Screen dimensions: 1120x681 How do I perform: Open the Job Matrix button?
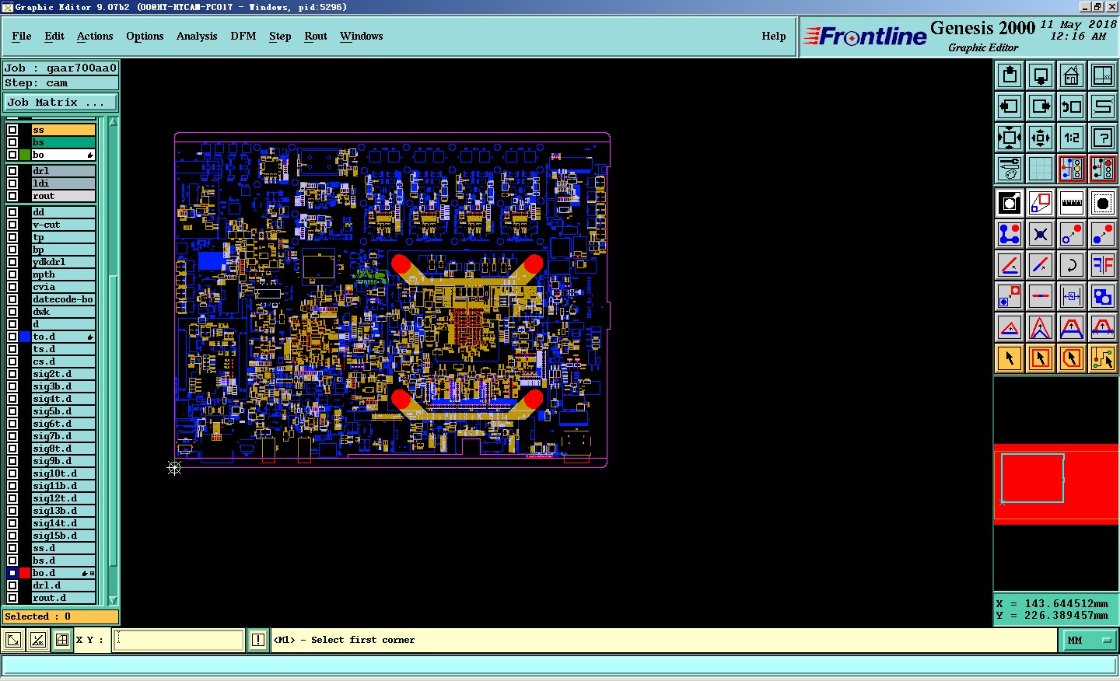coord(61,102)
